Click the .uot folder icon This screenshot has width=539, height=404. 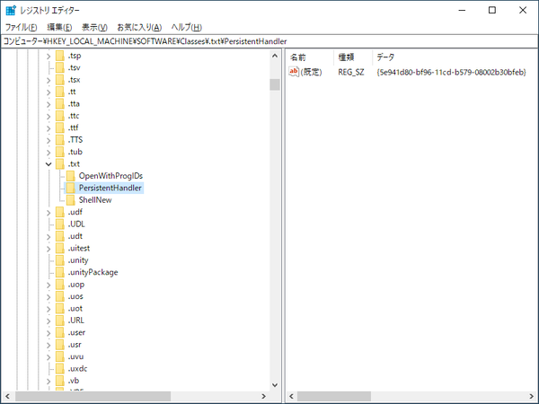click(60, 309)
